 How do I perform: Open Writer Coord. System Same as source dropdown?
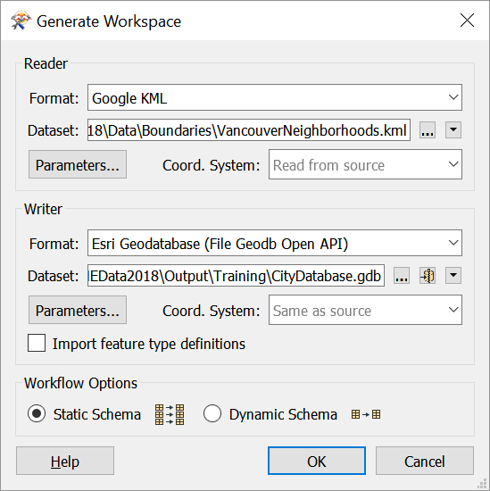tap(365, 310)
